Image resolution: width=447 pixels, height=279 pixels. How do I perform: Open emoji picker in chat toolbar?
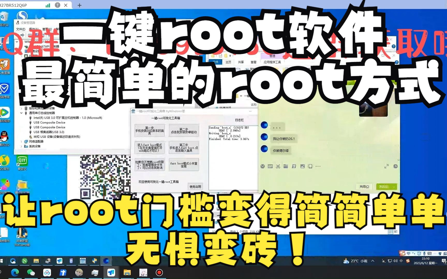point(263,166)
